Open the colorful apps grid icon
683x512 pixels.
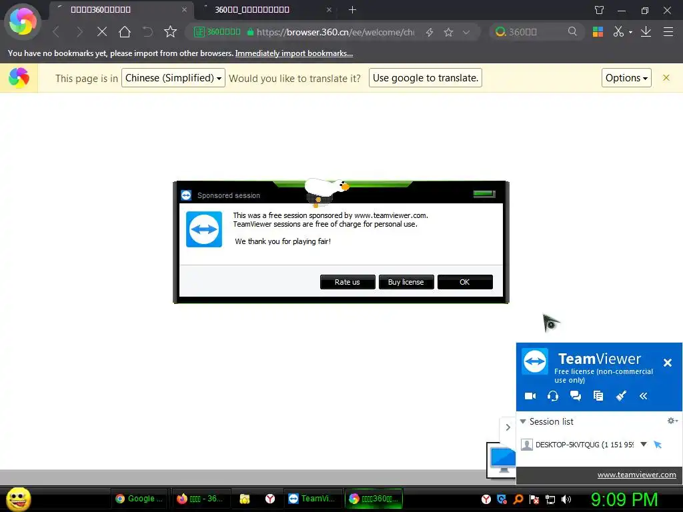tap(598, 32)
